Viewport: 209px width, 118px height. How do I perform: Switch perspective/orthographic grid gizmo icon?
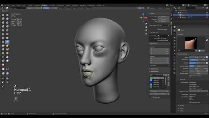(x=146, y=34)
